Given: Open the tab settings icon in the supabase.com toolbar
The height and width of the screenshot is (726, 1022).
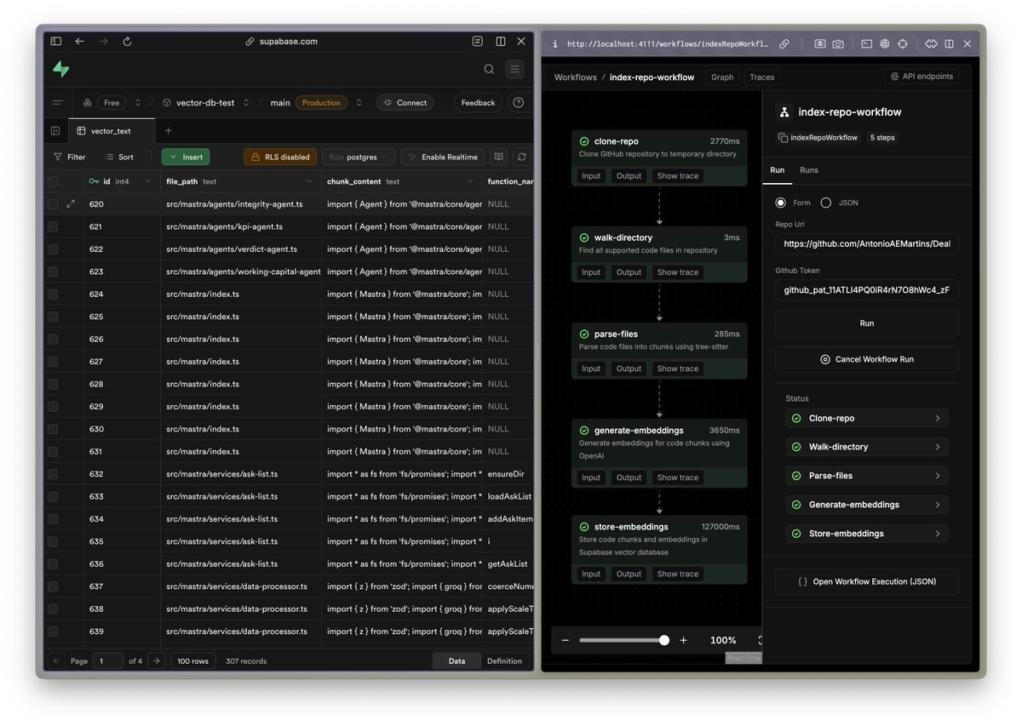Looking at the screenshot, I should [x=478, y=41].
